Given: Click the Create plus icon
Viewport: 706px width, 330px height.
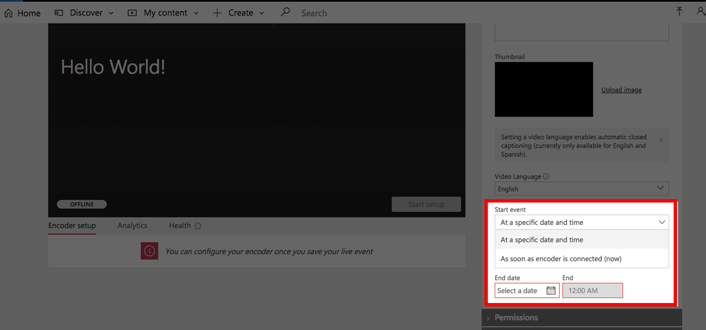Looking at the screenshot, I should click(217, 13).
